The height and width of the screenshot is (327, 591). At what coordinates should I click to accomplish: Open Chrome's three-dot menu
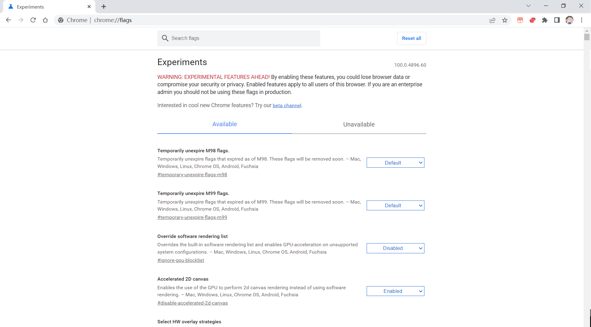[581, 20]
